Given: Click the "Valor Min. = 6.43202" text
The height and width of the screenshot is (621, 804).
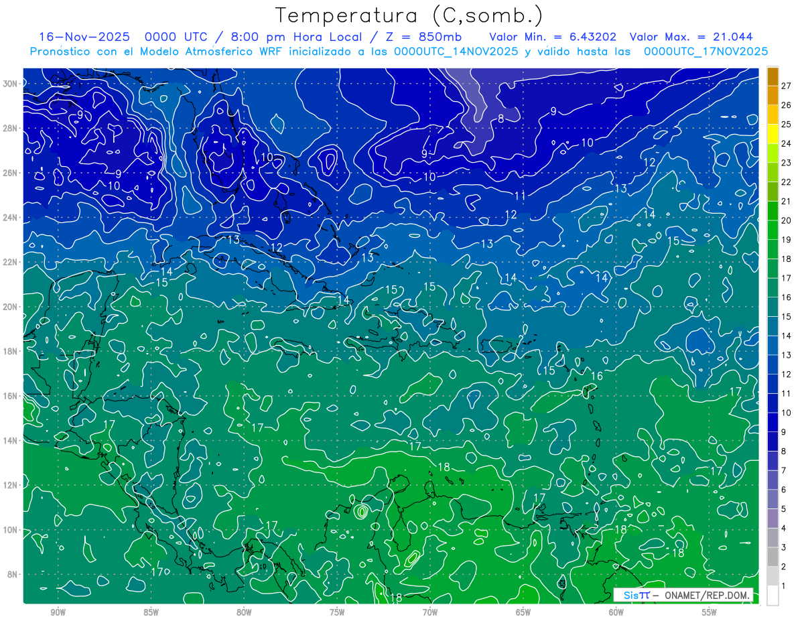Looking at the screenshot, I should [x=553, y=37].
